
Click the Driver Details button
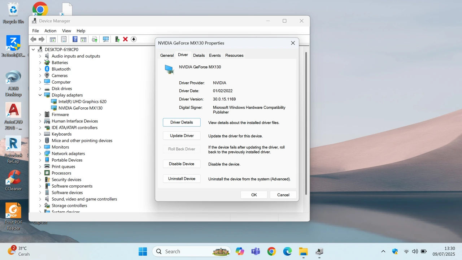tap(182, 122)
